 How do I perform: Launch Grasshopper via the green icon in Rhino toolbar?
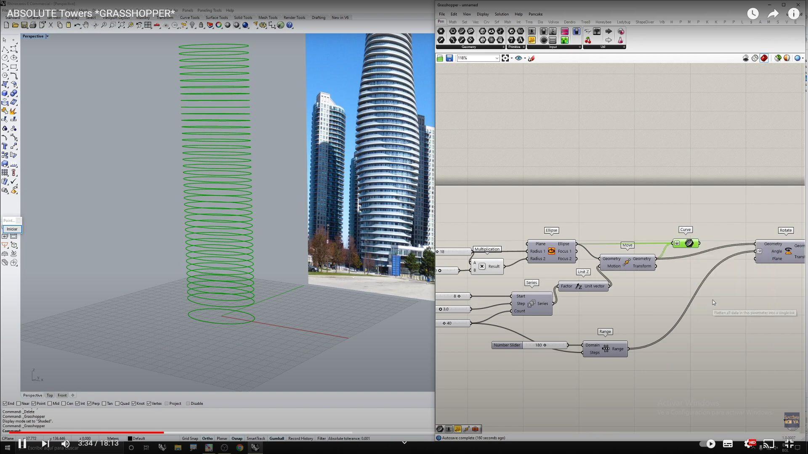point(281,25)
